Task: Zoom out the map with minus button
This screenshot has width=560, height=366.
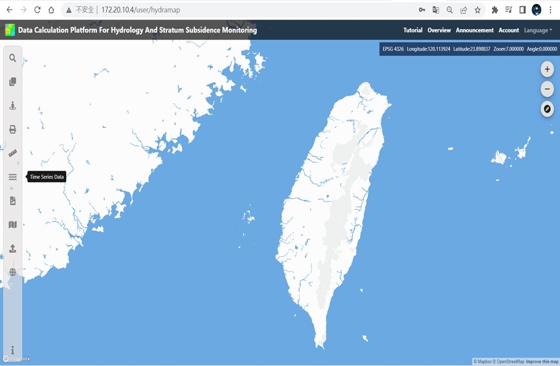Action: (x=547, y=89)
